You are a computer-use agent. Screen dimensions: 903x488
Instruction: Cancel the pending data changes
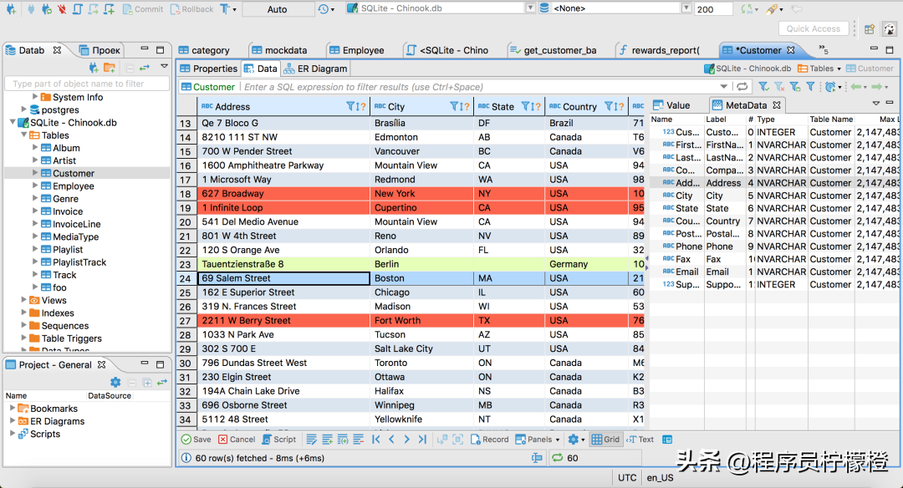[237, 440]
